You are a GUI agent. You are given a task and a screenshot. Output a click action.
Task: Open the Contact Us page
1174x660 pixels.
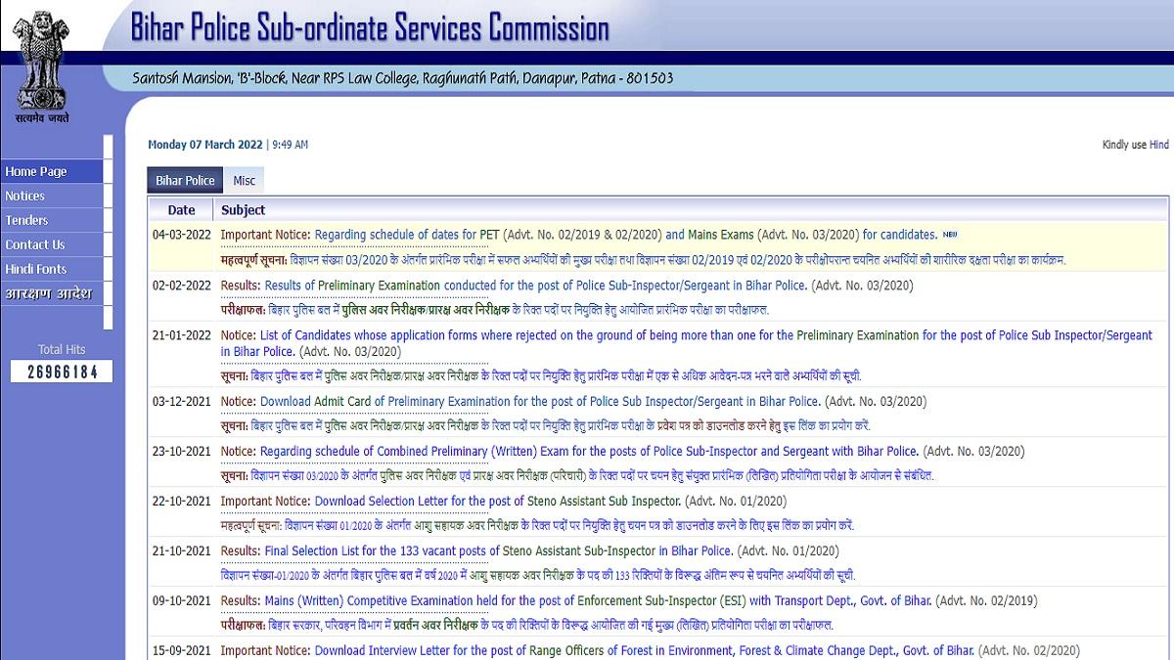coord(35,245)
